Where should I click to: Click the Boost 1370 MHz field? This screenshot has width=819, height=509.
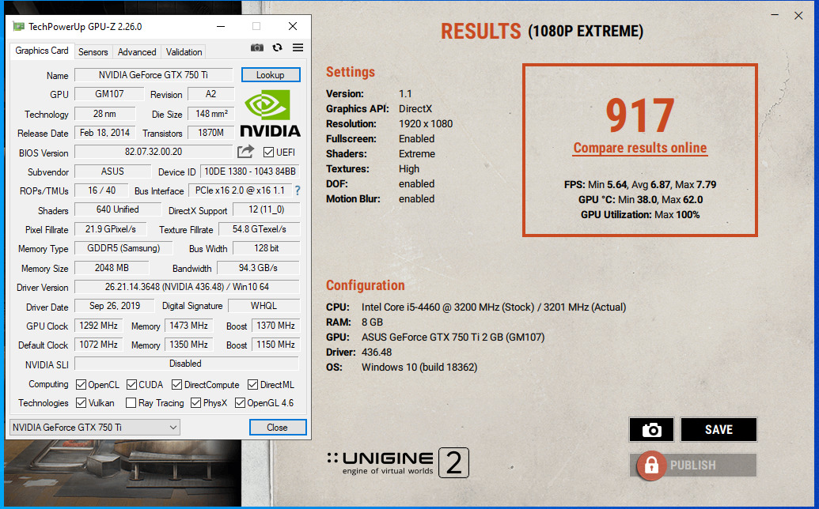pos(276,326)
